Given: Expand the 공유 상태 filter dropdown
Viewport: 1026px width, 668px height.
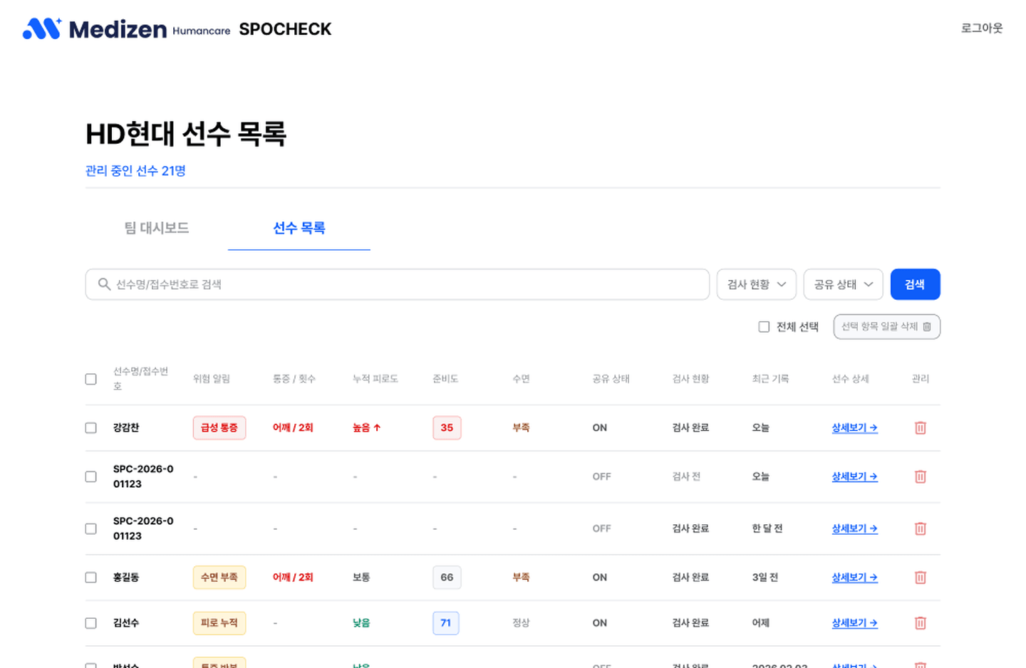Looking at the screenshot, I should [x=843, y=284].
